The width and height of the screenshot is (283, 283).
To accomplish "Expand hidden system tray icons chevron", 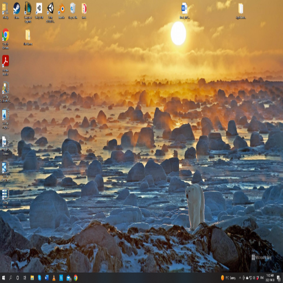I will click(x=240, y=277).
